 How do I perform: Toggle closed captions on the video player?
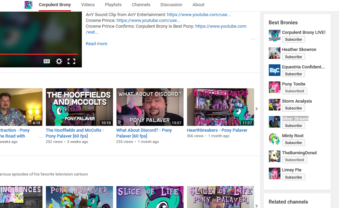point(47,61)
